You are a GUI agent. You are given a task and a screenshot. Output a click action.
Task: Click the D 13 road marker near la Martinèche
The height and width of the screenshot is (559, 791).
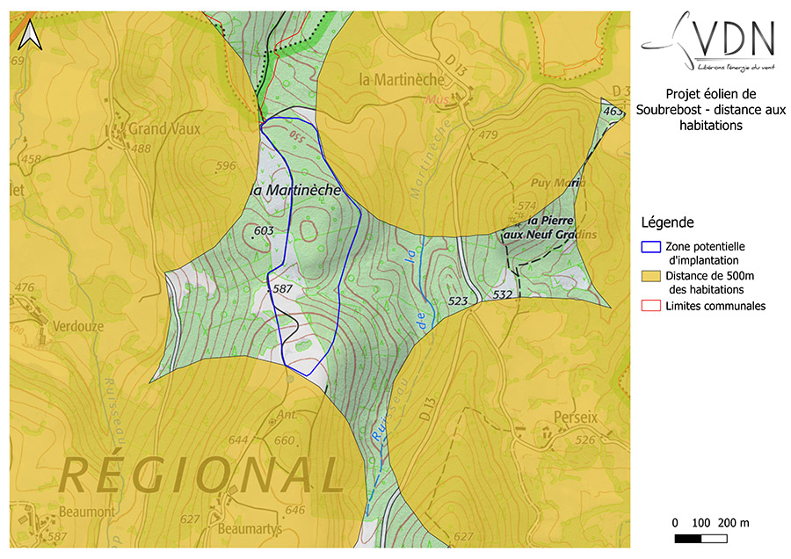[456, 64]
